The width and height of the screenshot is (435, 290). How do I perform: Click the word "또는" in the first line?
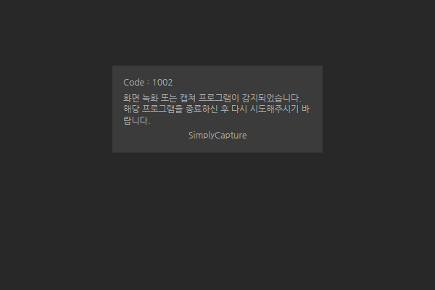(169, 98)
